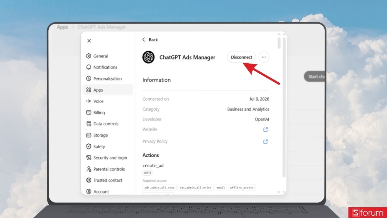Open the three-dot more options menu

tap(264, 57)
